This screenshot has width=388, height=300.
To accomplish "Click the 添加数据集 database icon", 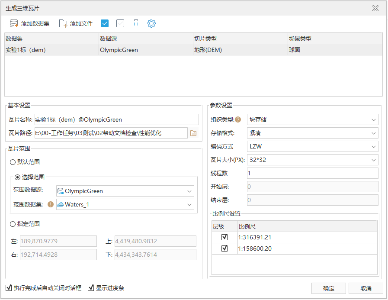I will point(14,23).
